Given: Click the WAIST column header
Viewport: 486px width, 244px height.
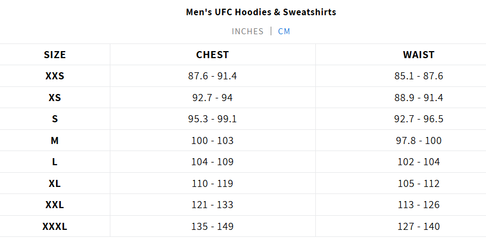Looking at the screenshot, I should click(x=419, y=55).
